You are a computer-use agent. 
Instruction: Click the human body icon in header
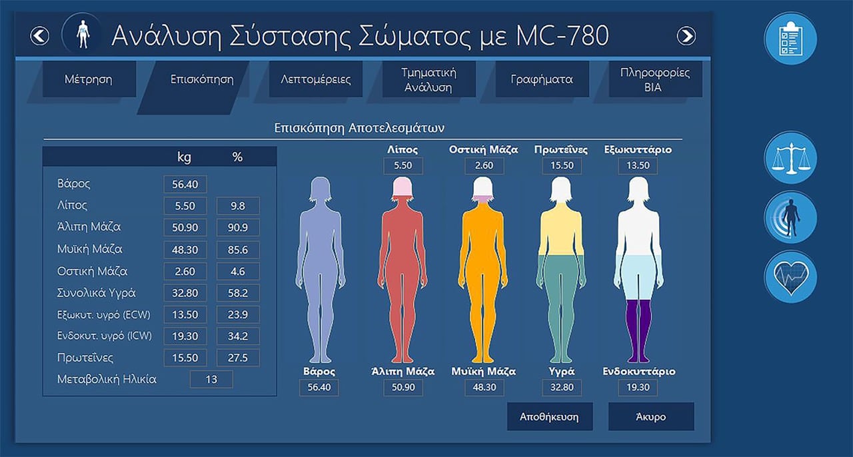[x=82, y=34]
